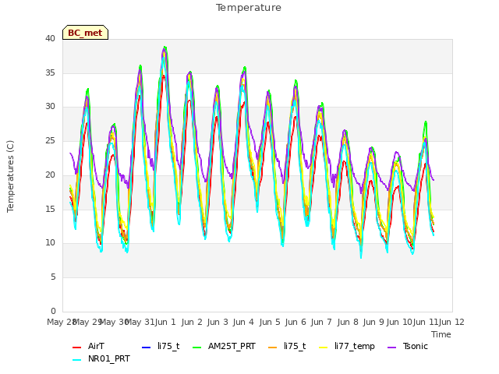Toggle the AirT legend label
Viewport: 499px width, 374px height.
pyautogui.click(x=96, y=346)
